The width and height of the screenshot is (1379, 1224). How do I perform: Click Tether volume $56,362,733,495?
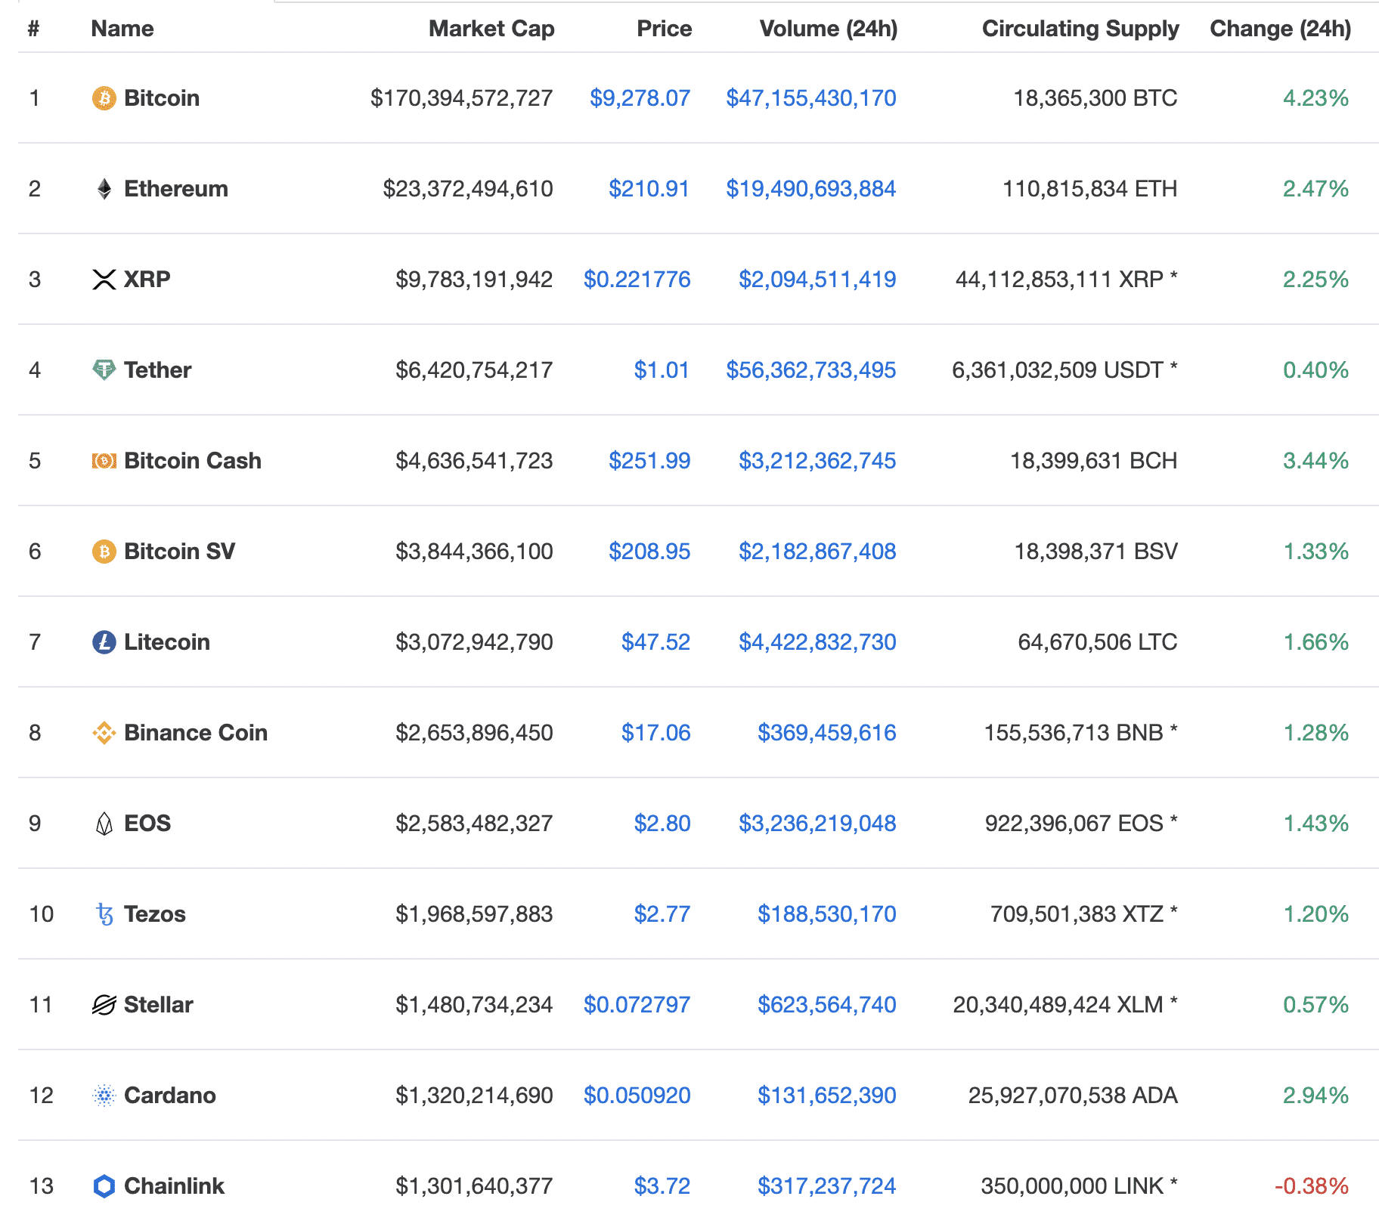pyautogui.click(x=811, y=370)
